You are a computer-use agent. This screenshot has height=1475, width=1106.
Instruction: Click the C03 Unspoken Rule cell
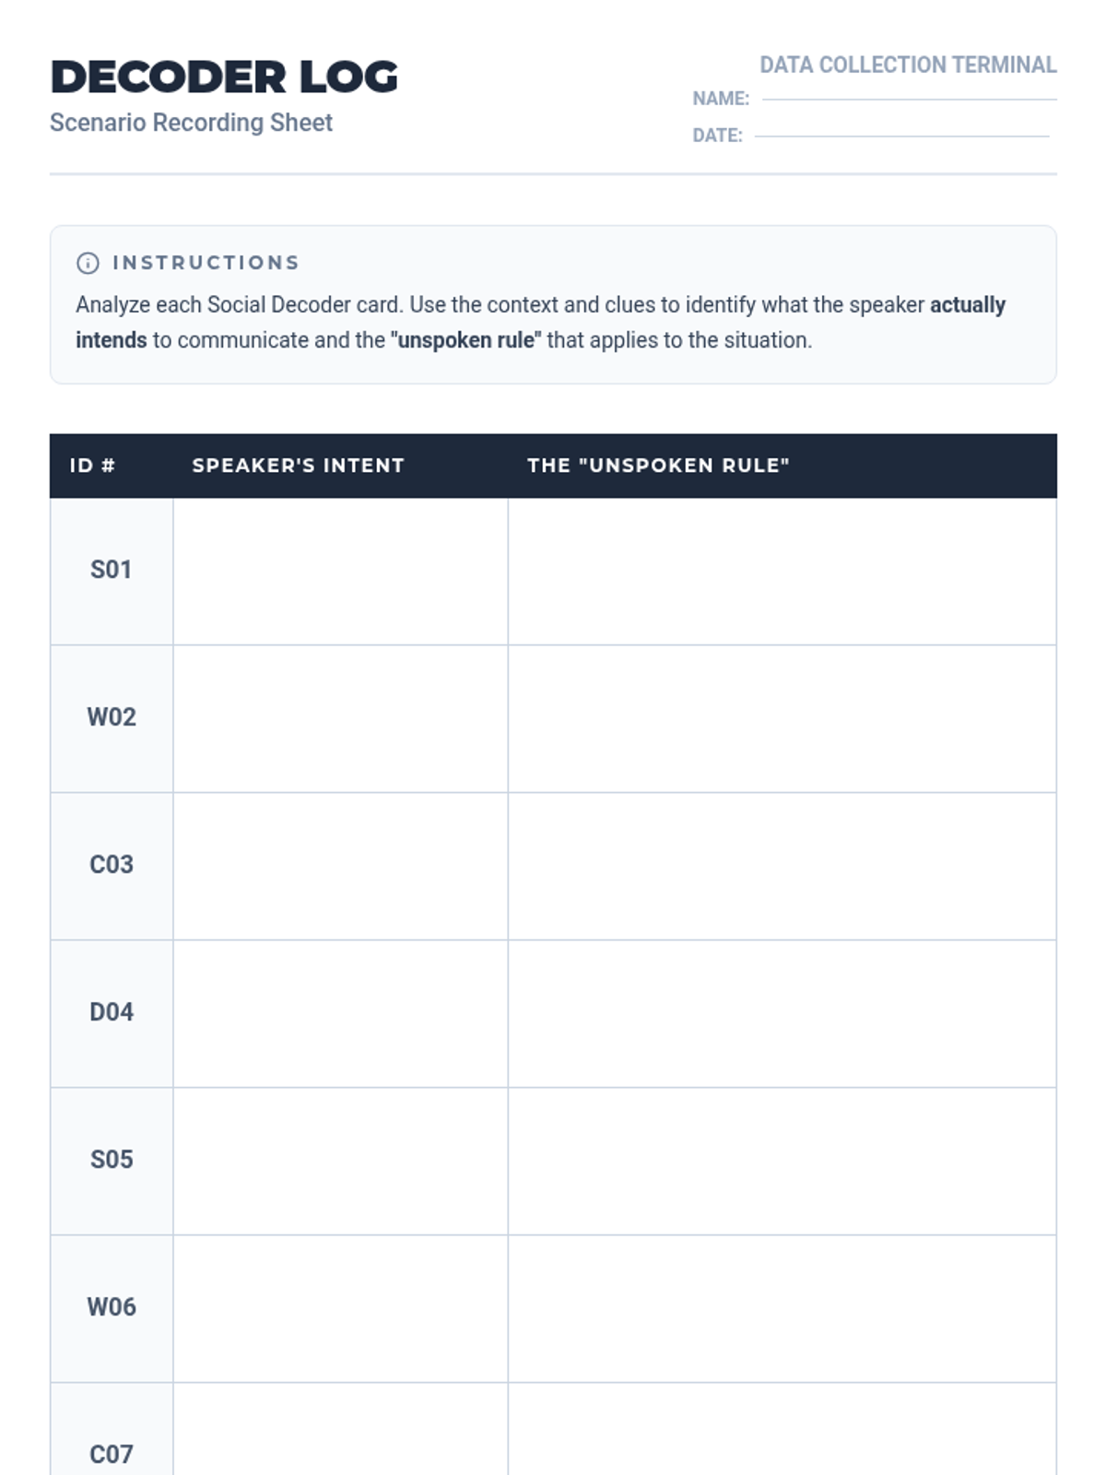(x=782, y=867)
